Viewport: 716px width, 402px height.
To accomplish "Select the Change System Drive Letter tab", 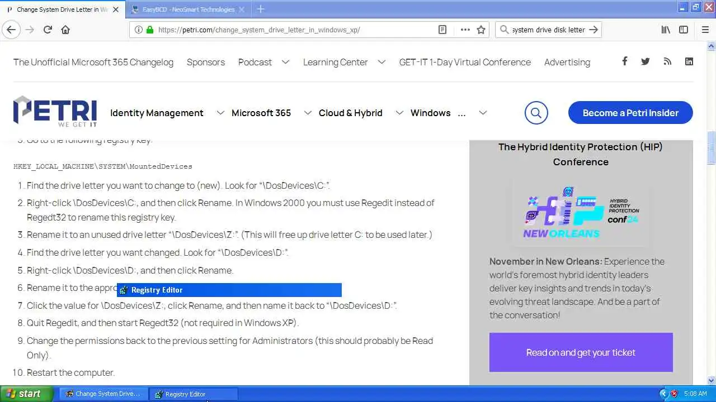I will tap(62, 9).
